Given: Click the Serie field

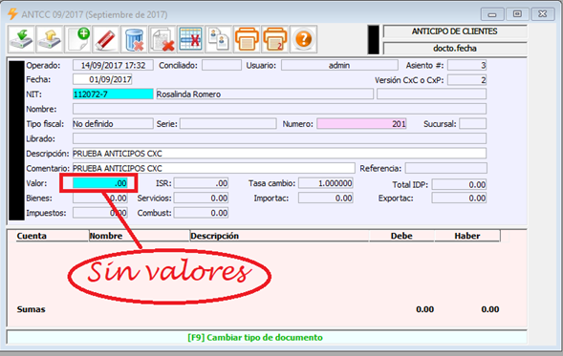Looking at the screenshot, I should (228, 124).
